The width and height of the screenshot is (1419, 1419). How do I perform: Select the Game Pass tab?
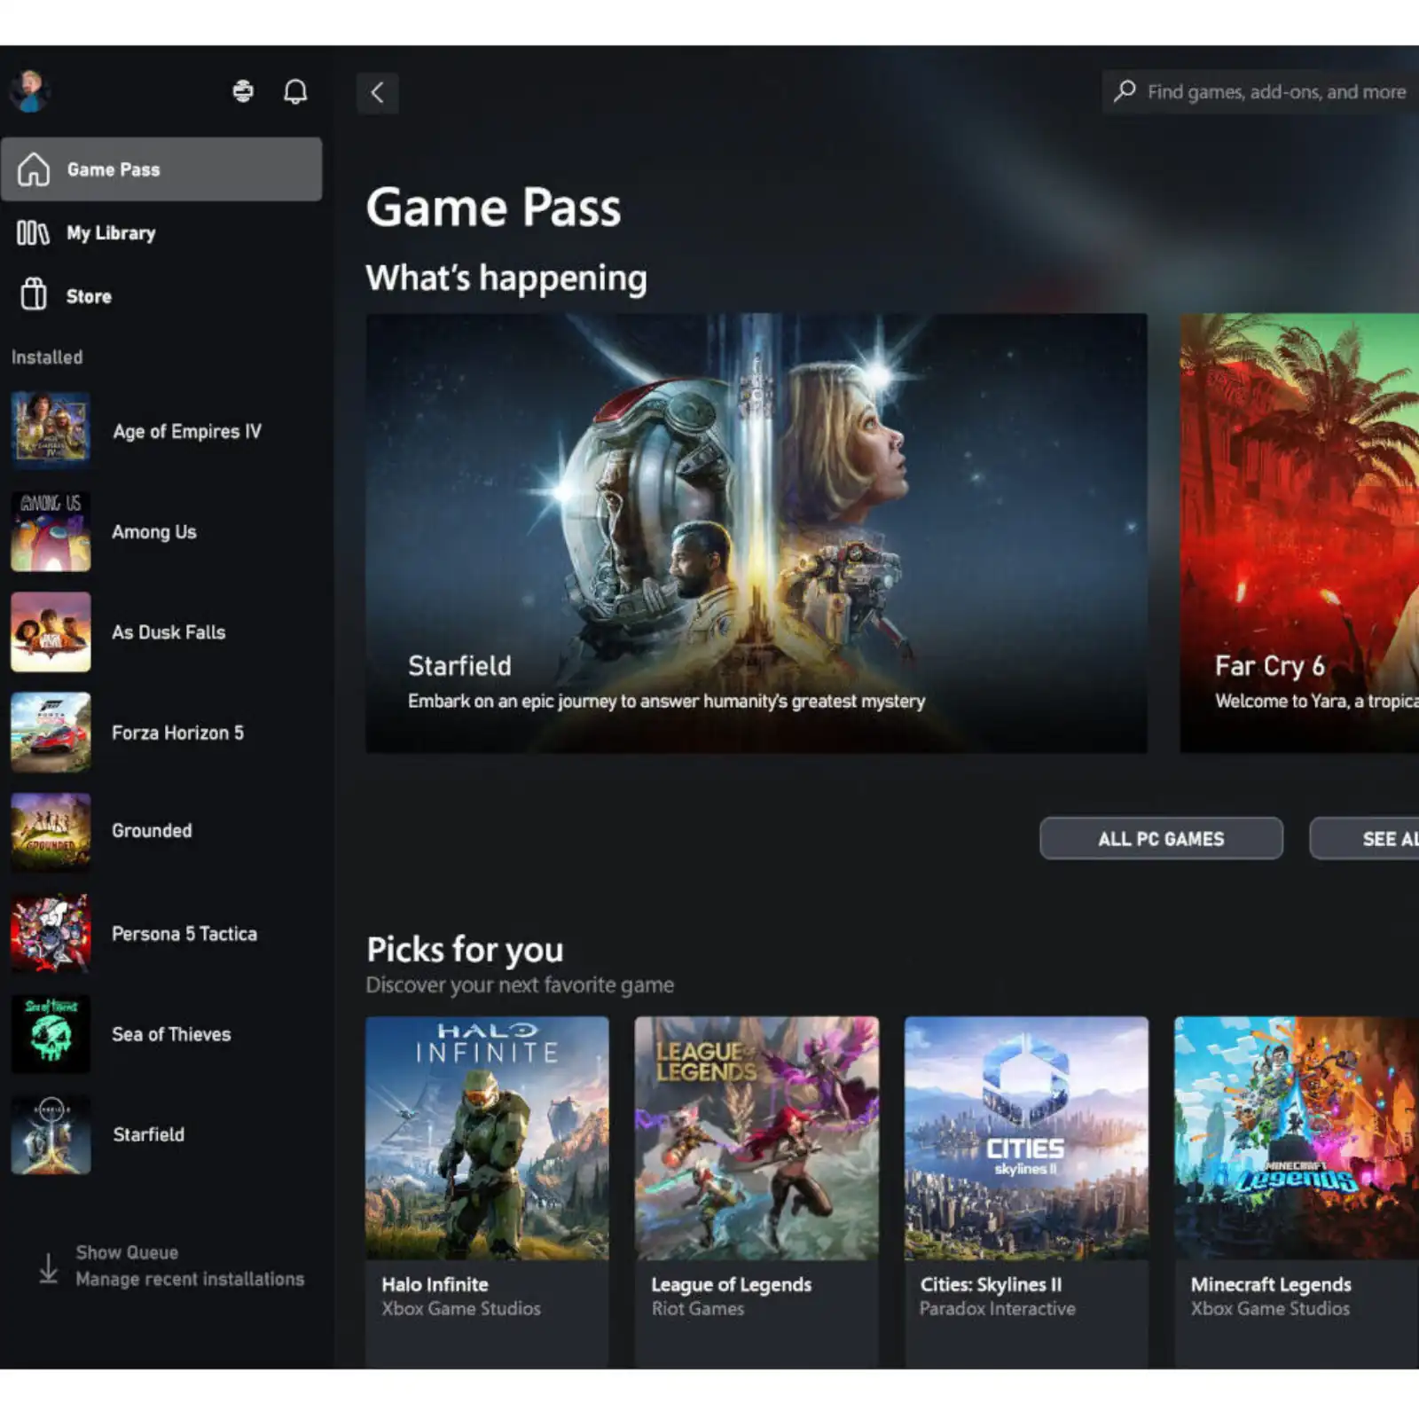161,169
